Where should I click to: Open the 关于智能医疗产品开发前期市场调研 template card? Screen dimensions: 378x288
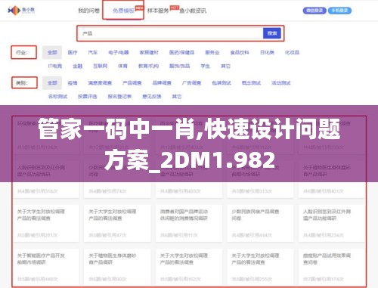coord(46,267)
